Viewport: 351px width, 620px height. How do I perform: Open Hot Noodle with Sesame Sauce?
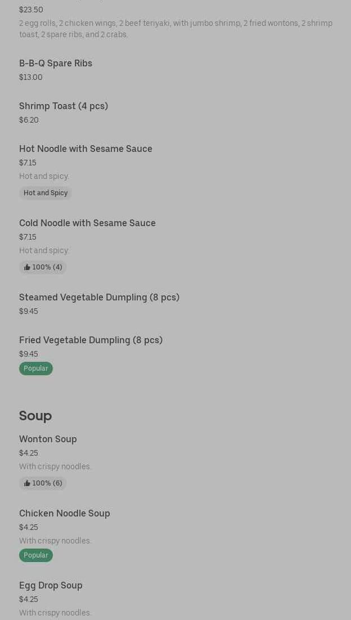pos(85,149)
